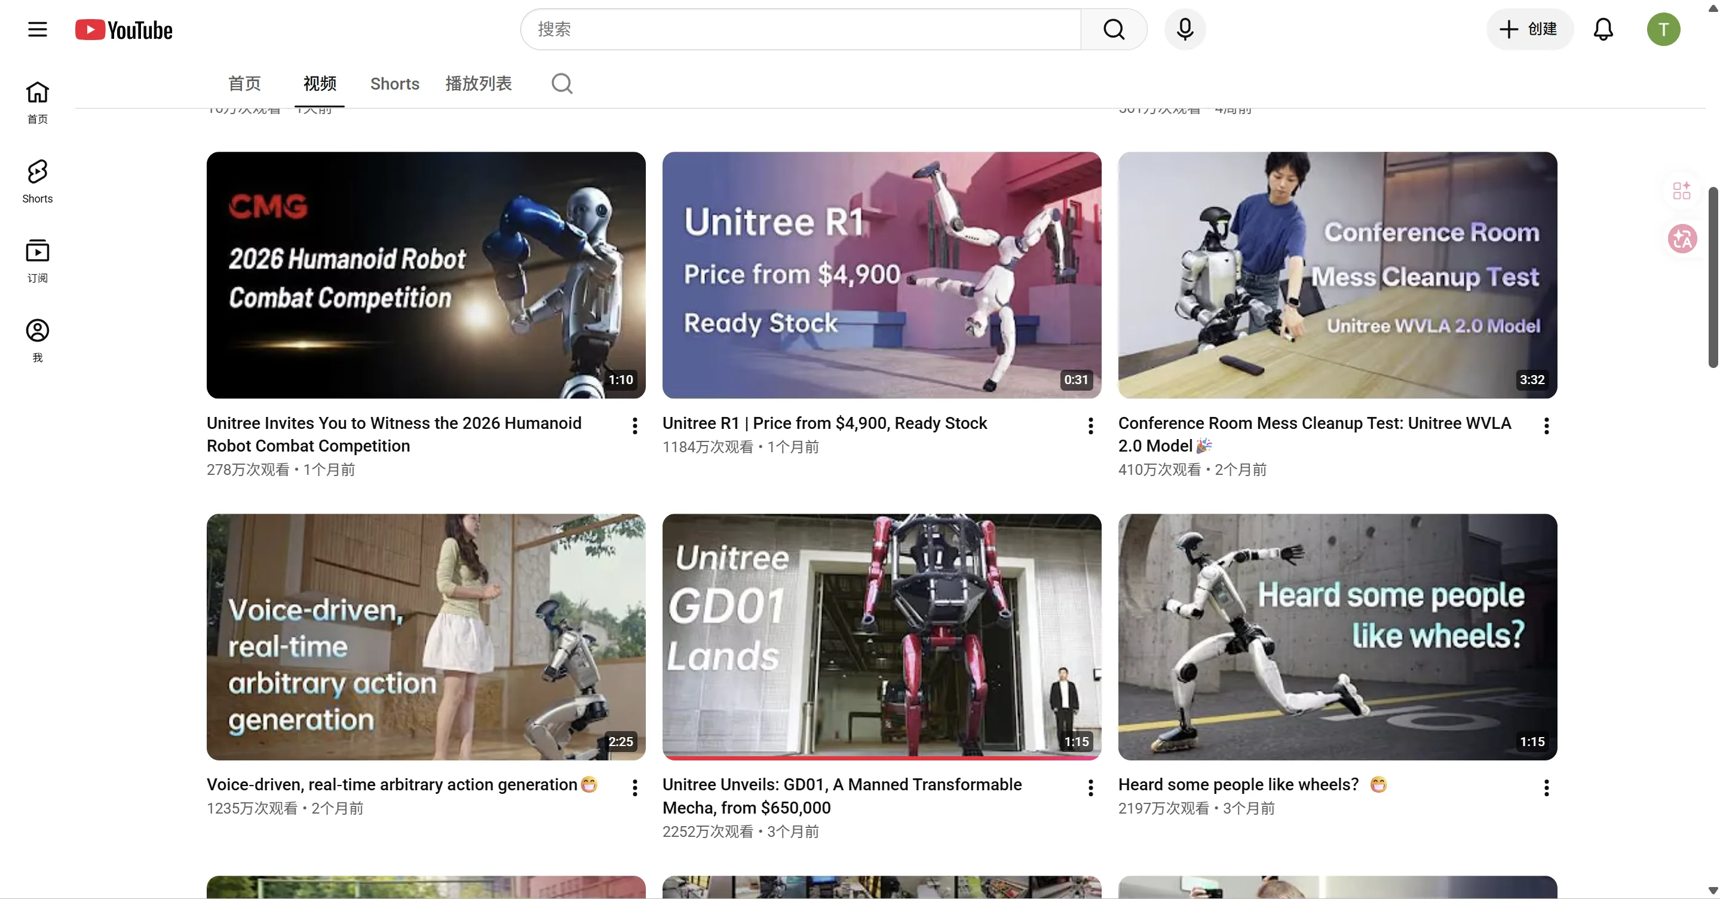Image resolution: width=1720 pixels, height=899 pixels.
Task: Open more options for Unitree R1 video
Action: click(1090, 426)
